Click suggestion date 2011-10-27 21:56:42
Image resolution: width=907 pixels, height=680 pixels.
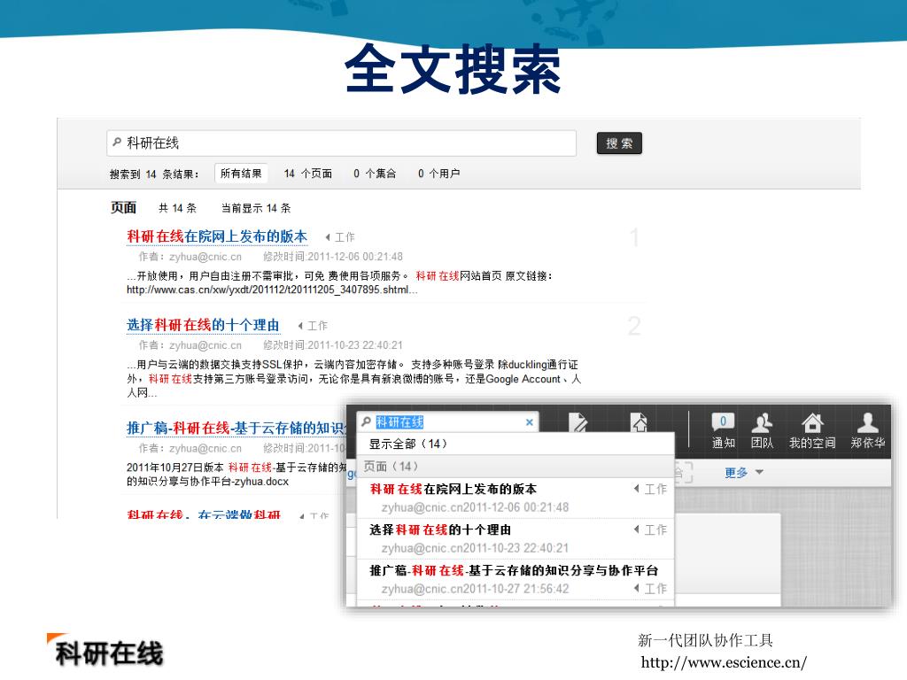(516, 589)
